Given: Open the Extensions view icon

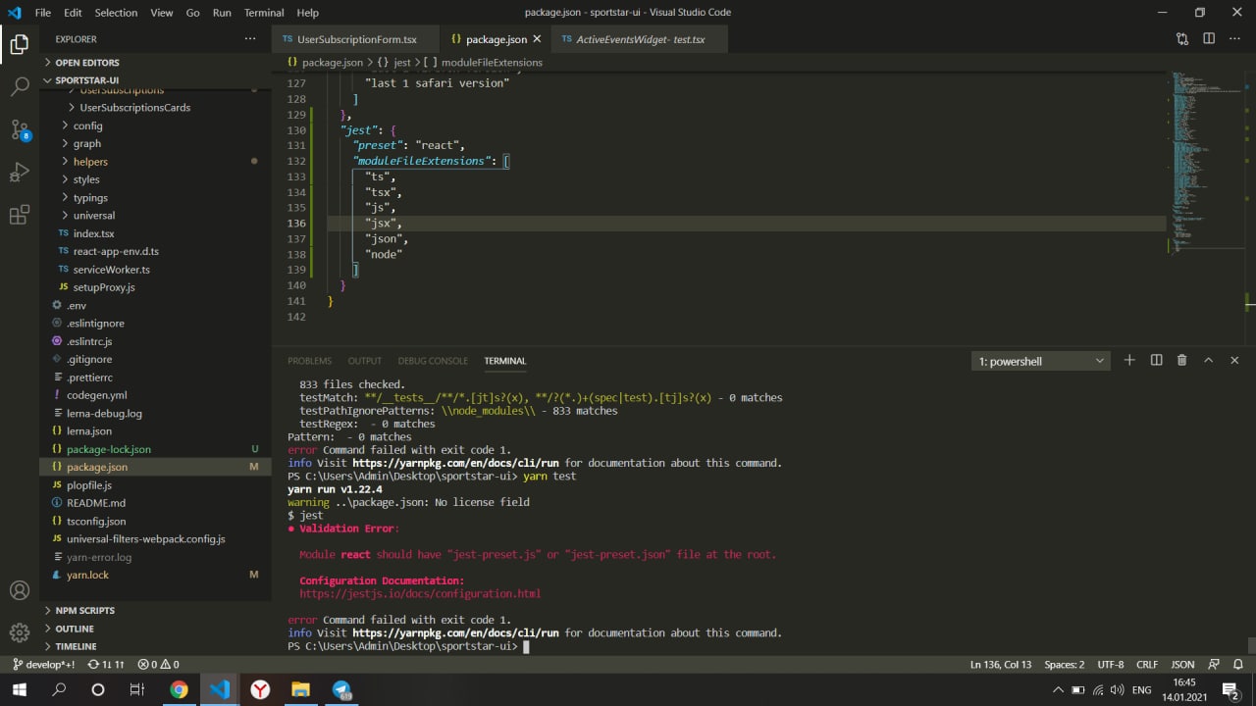Looking at the screenshot, I should click(x=19, y=216).
